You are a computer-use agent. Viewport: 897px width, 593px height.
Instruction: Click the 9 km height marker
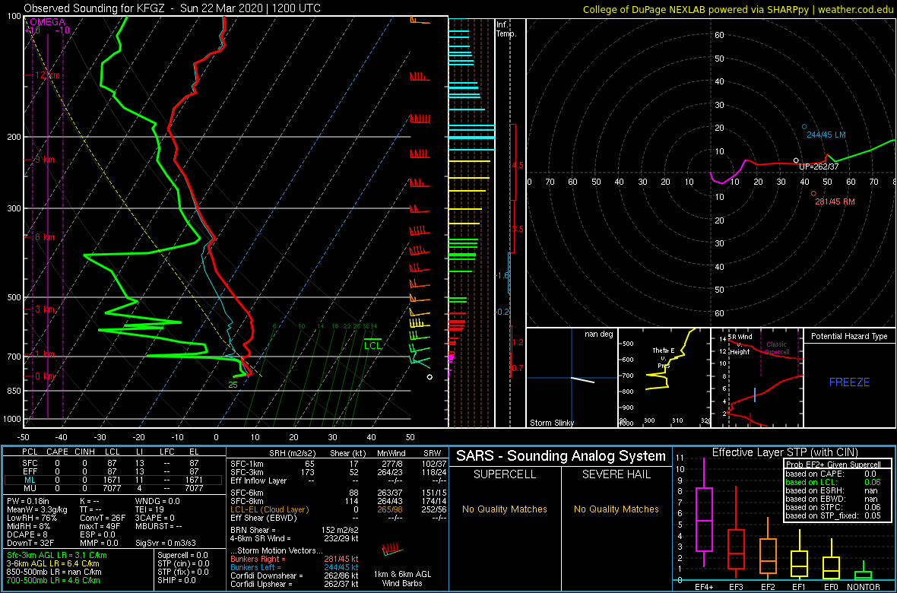point(44,160)
